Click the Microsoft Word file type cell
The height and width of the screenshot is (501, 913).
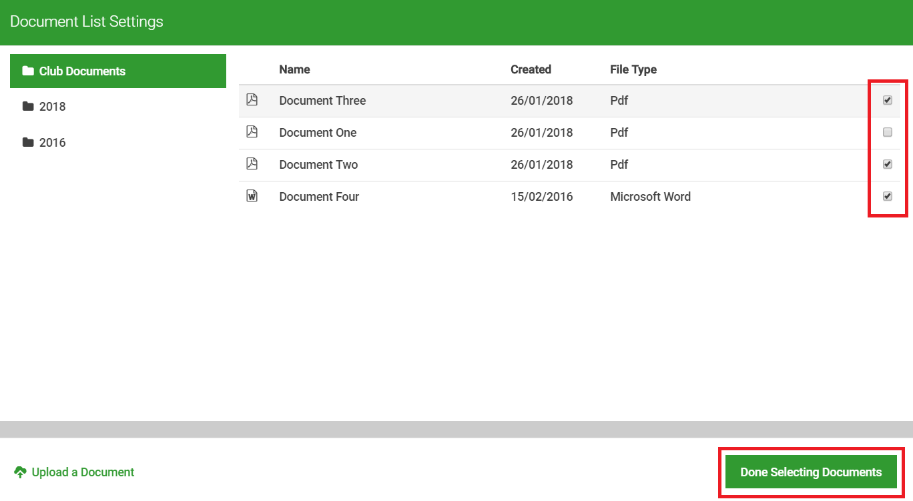pyautogui.click(x=650, y=197)
